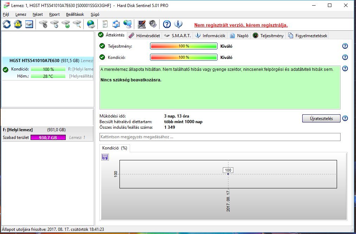Select the F: [Helyi lemez] partition entry
Viewport: 356px width, 234px height.
48,134
